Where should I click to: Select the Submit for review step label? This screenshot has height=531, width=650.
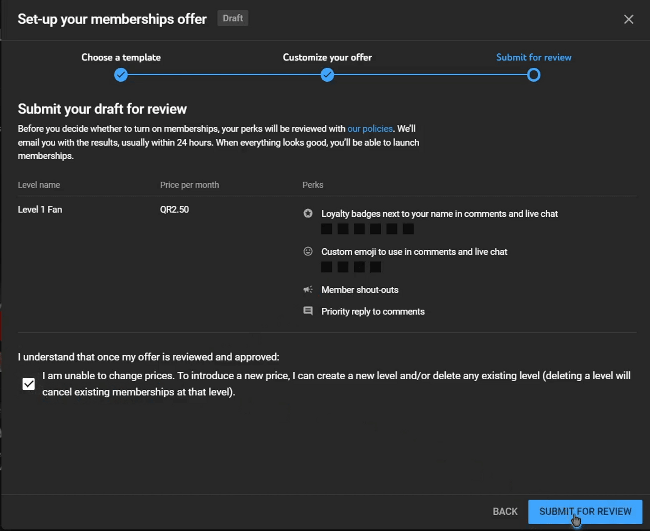534,58
